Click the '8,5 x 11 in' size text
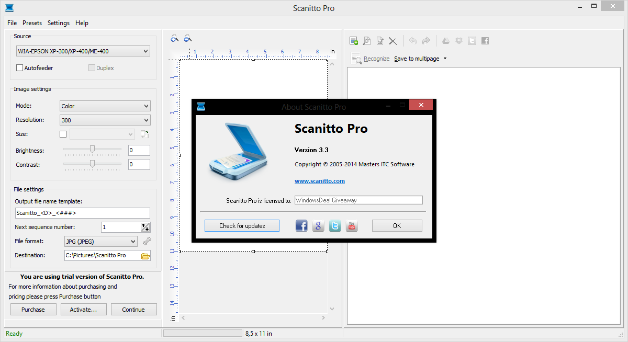The width and height of the screenshot is (628, 342). [259, 333]
